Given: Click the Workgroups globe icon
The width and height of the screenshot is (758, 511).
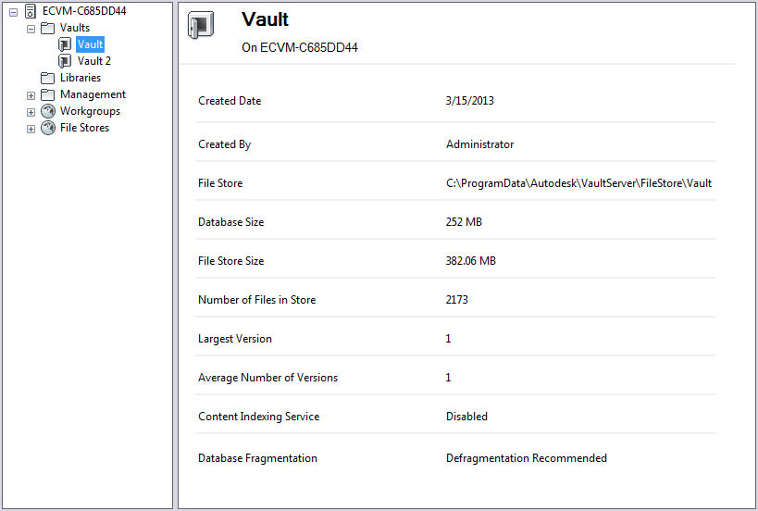Looking at the screenshot, I should pyautogui.click(x=47, y=111).
